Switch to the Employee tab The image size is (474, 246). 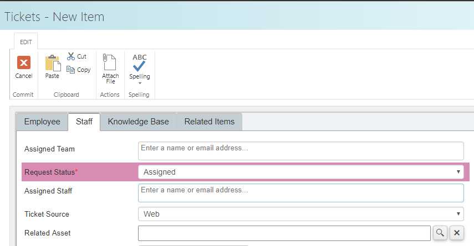tap(42, 122)
